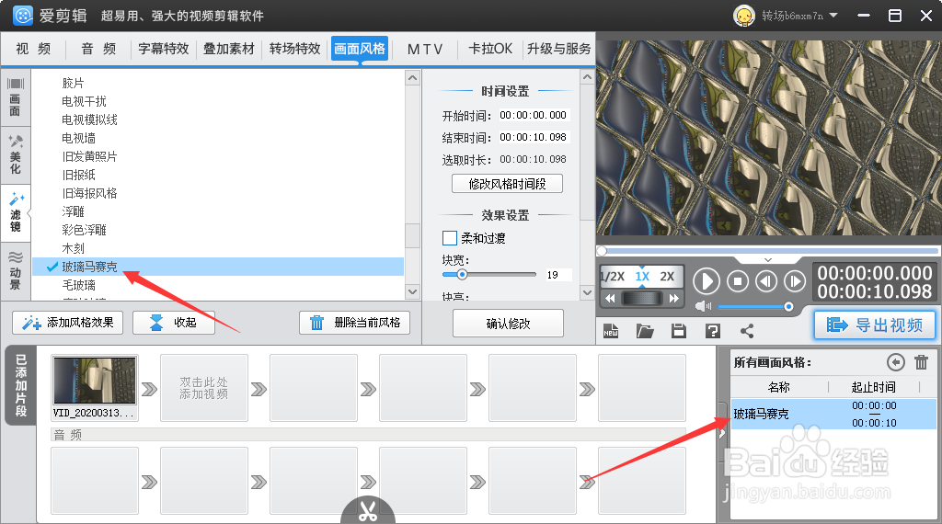Choose the 胶片 style
This screenshot has width=942, height=524.
[x=73, y=83]
